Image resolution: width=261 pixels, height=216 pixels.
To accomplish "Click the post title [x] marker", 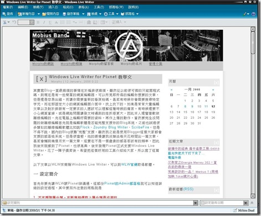I will [42, 79].
